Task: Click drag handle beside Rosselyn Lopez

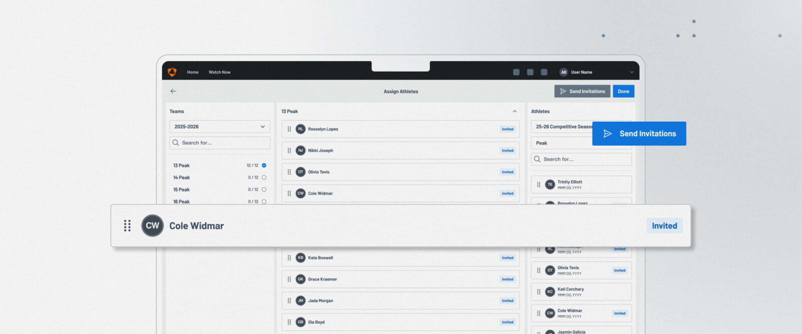Action: pos(289,129)
